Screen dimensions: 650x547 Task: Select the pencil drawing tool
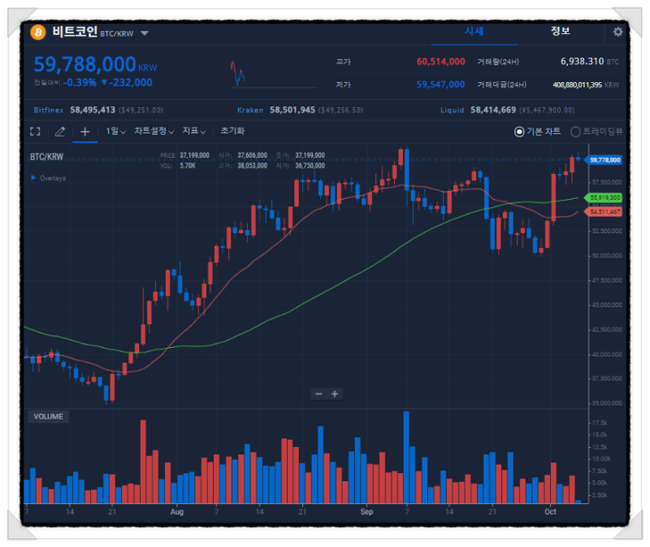pyautogui.click(x=60, y=132)
